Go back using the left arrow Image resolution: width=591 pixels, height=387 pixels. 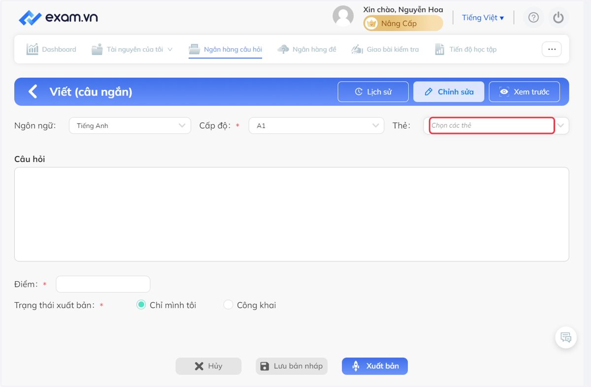(x=33, y=92)
